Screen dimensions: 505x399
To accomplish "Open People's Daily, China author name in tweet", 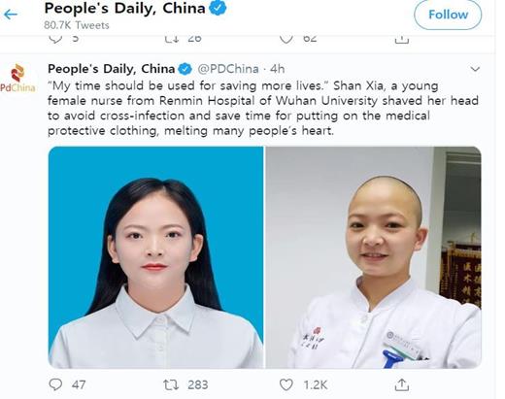I will (112, 69).
